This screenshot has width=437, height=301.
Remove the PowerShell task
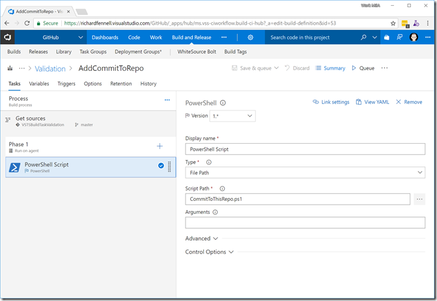pyautogui.click(x=409, y=102)
